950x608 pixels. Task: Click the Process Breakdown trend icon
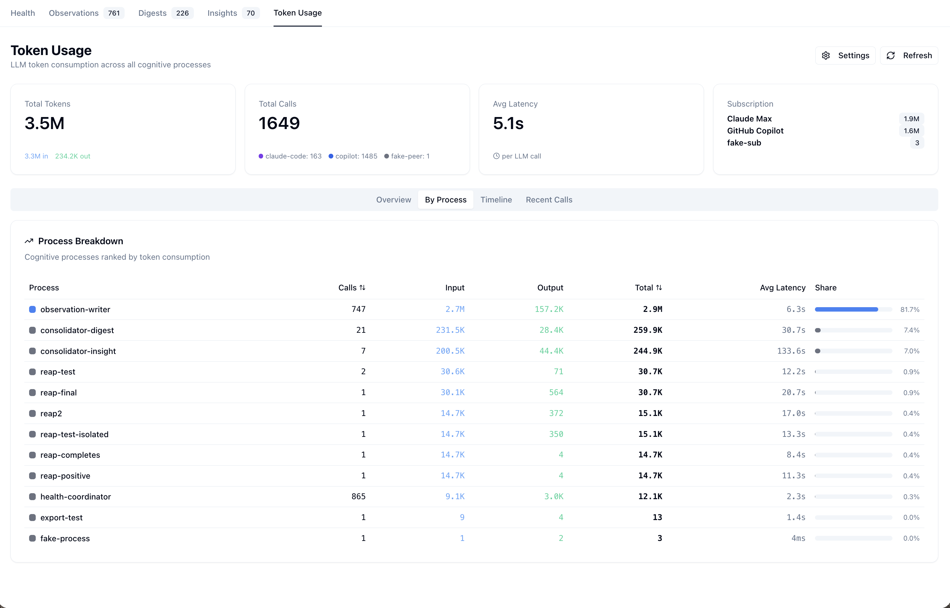point(29,241)
